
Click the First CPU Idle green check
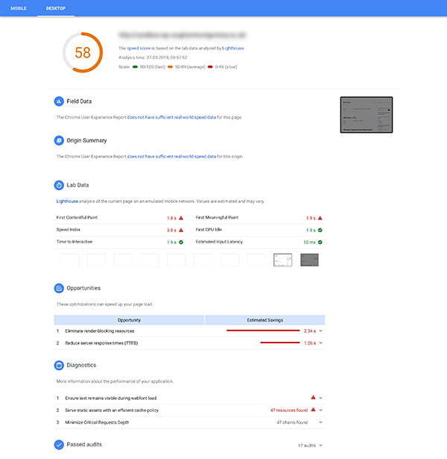point(320,230)
